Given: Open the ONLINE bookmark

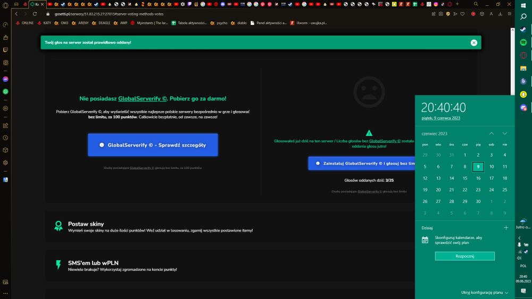Looking at the screenshot, I should [x=24, y=23].
